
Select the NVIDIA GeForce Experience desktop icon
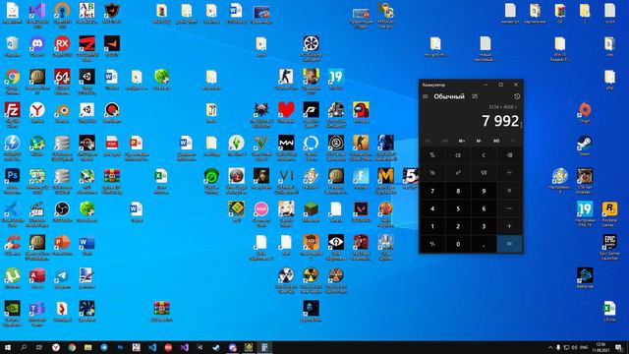[x=13, y=314]
